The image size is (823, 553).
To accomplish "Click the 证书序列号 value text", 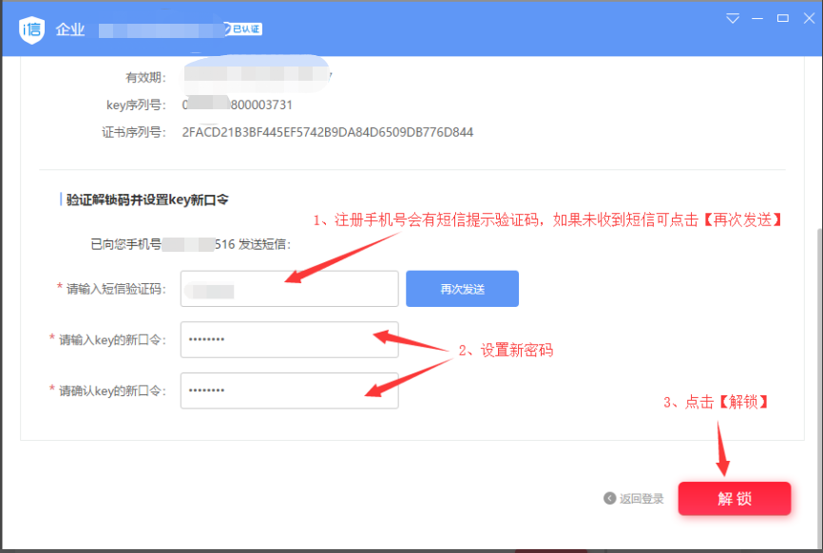I will tap(327, 132).
